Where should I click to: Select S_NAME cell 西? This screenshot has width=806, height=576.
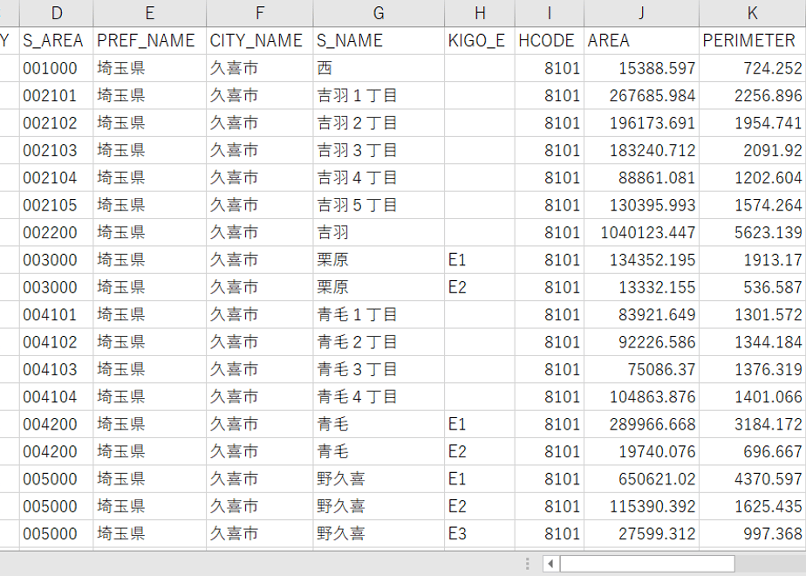click(379, 68)
